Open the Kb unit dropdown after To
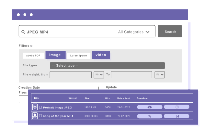The height and width of the screenshot is (129, 204). pos(160,75)
